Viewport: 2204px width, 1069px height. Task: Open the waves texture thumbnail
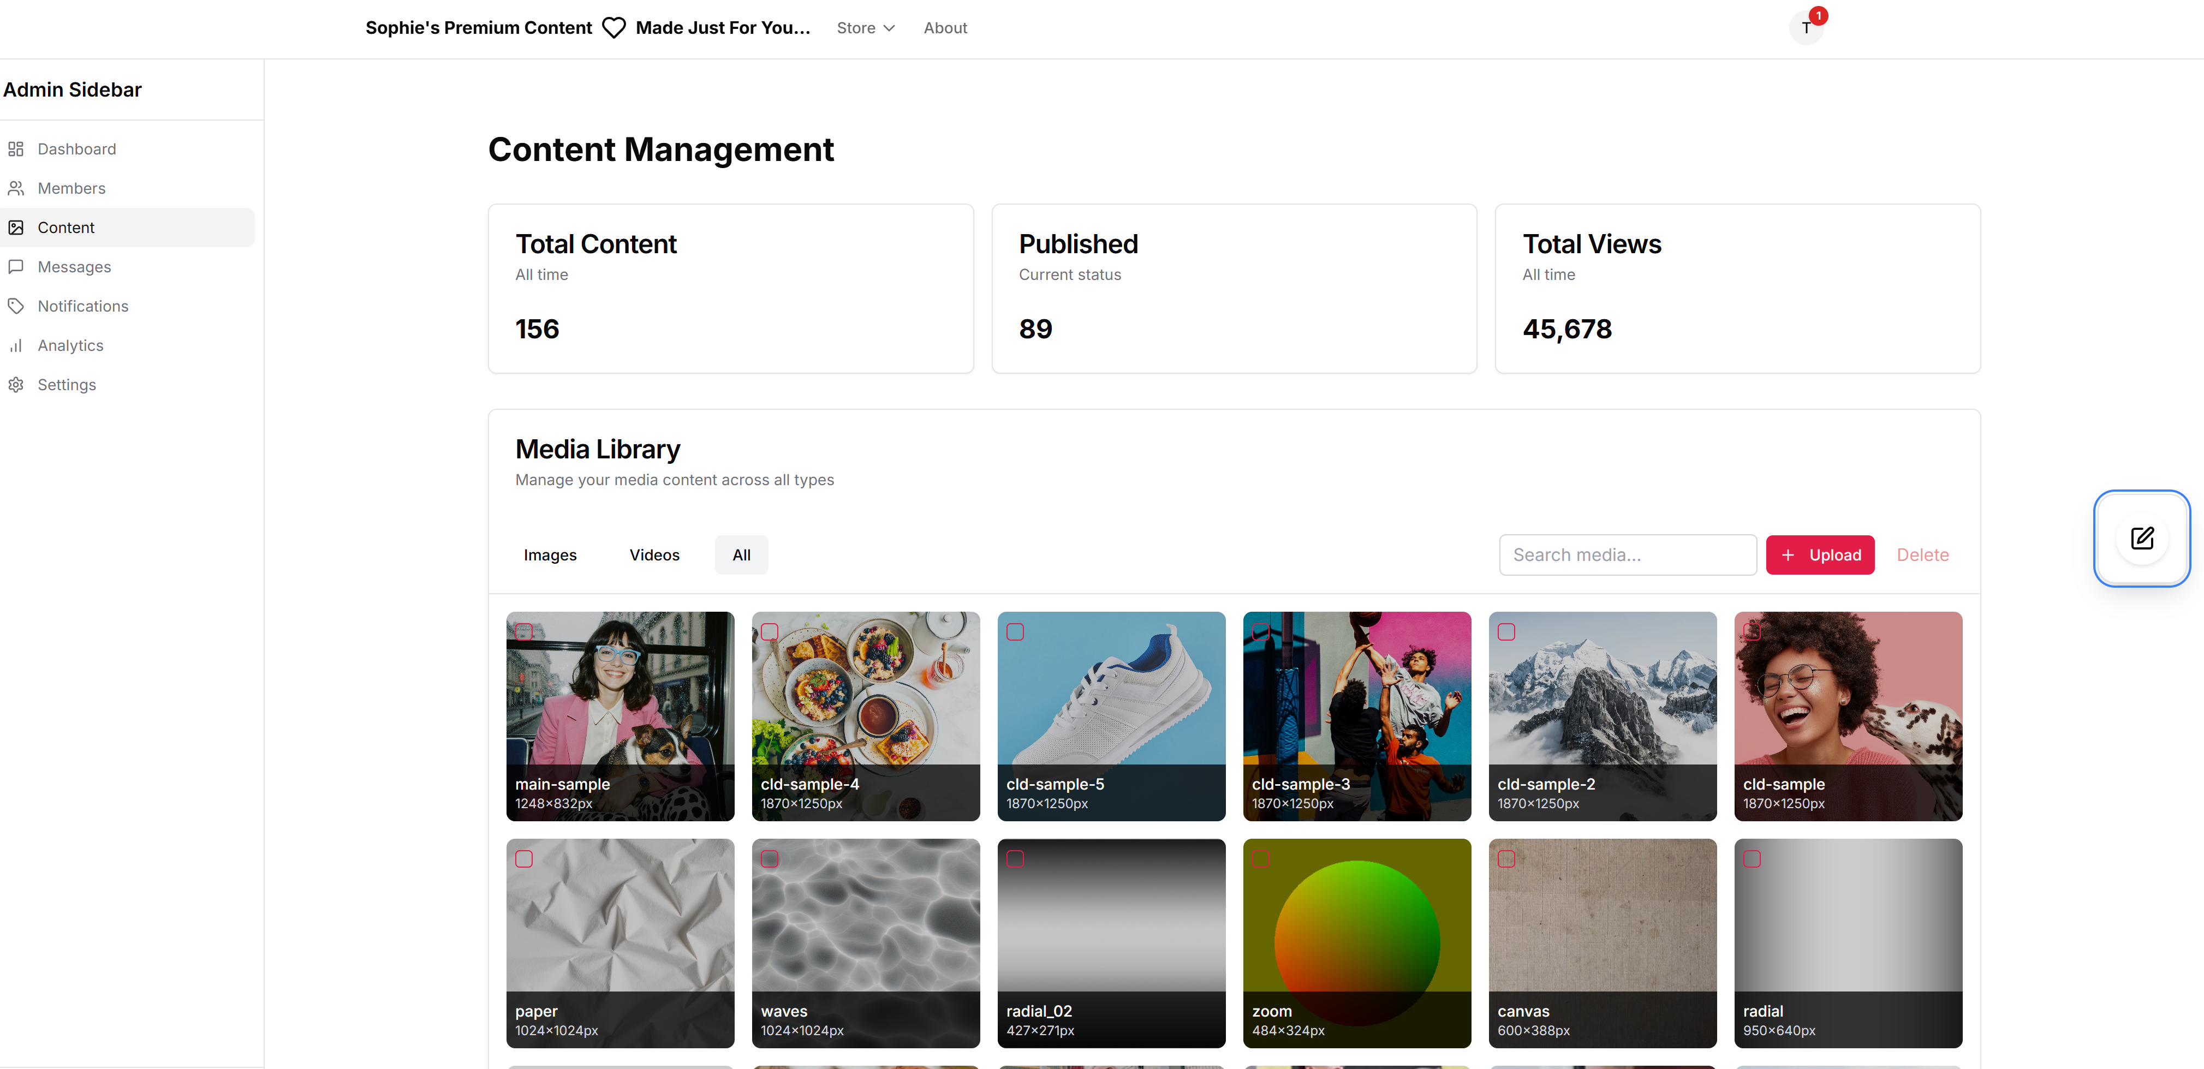click(866, 943)
